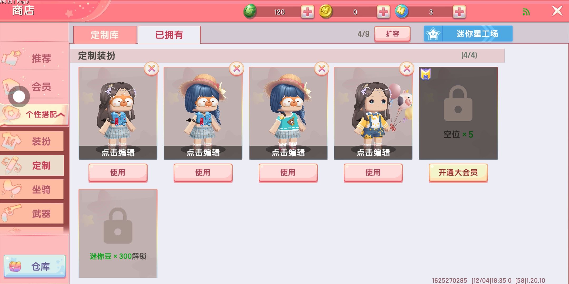Viewport: 569px width, 284px height.
Task: Go to the 坐骑 mounts category
Action: coord(32,189)
